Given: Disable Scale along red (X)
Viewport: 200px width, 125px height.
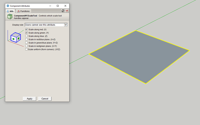Looking at the screenshot, I should 26,29.
